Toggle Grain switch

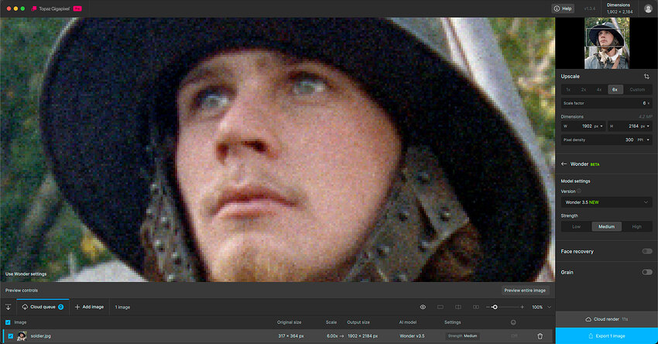647,272
